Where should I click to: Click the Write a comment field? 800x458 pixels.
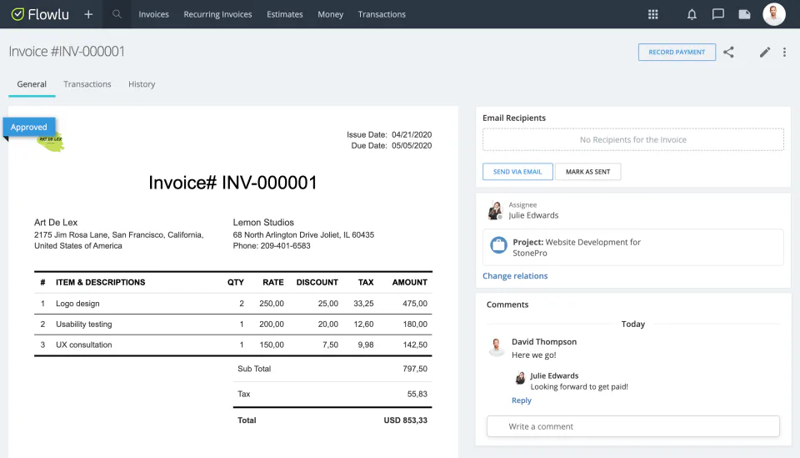pyautogui.click(x=633, y=426)
